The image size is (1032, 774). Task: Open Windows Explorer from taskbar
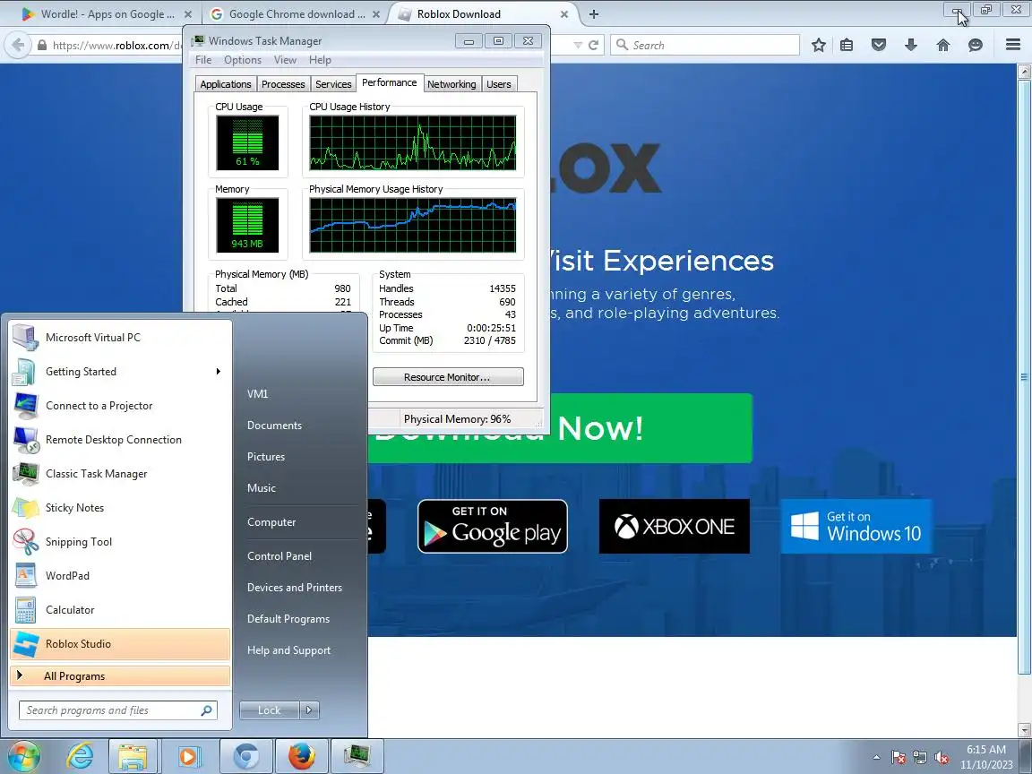(133, 756)
